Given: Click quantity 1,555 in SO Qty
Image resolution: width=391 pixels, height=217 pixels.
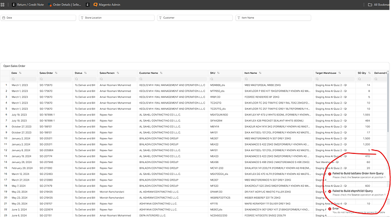Looking at the screenshot, I should pyautogui.click(x=366, y=115).
